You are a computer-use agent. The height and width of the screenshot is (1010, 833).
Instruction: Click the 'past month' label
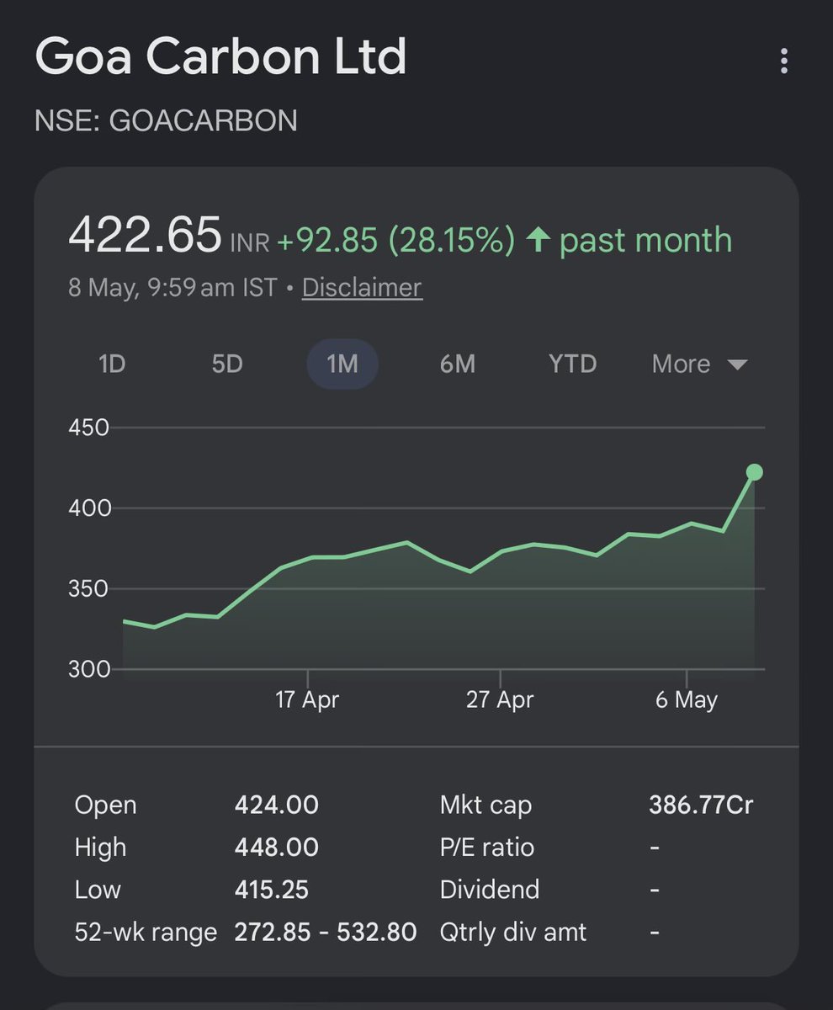point(645,241)
